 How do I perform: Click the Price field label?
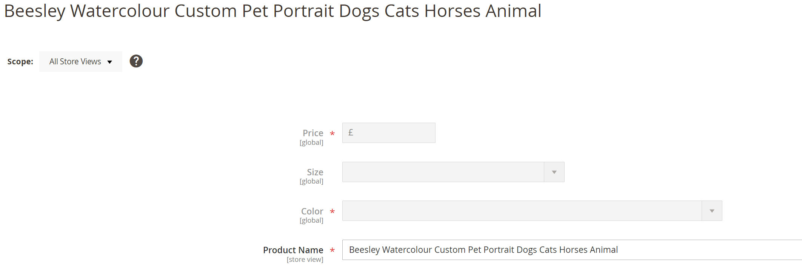312,133
